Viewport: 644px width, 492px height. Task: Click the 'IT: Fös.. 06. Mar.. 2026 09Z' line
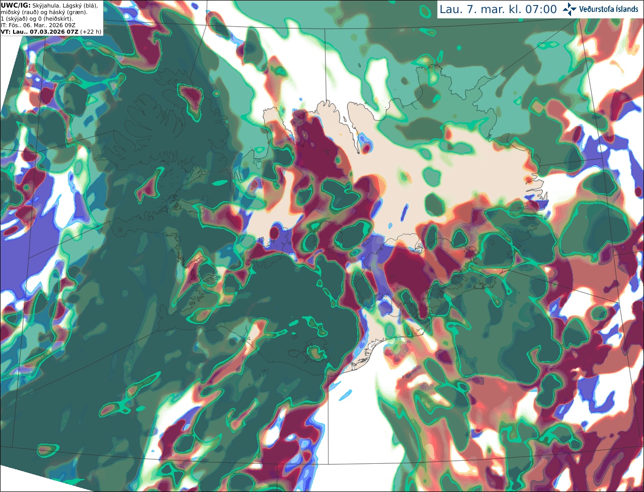38,25
